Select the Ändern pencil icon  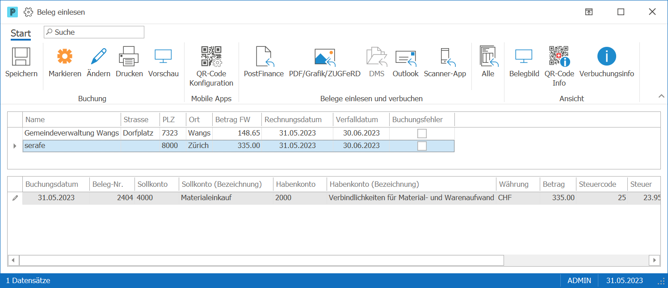[x=98, y=57]
